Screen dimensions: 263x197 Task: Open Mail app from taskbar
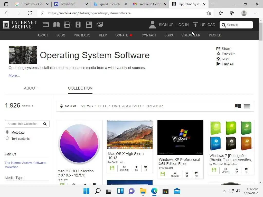tap(177, 191)
